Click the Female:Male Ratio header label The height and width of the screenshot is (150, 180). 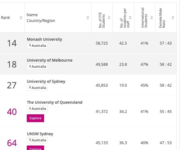click(x=162, y=18)
